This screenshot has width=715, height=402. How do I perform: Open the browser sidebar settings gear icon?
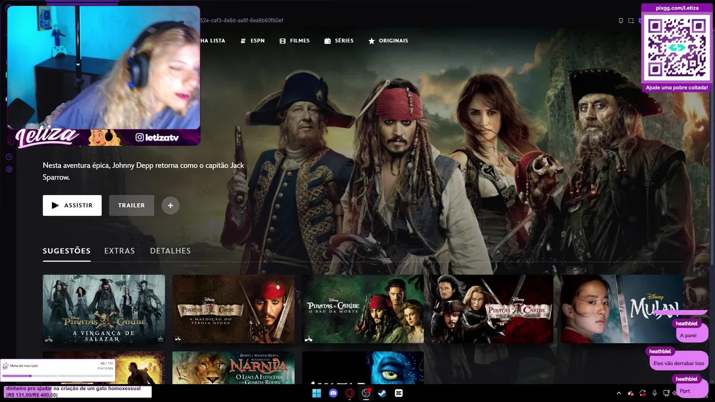click(x=9, y=169)
